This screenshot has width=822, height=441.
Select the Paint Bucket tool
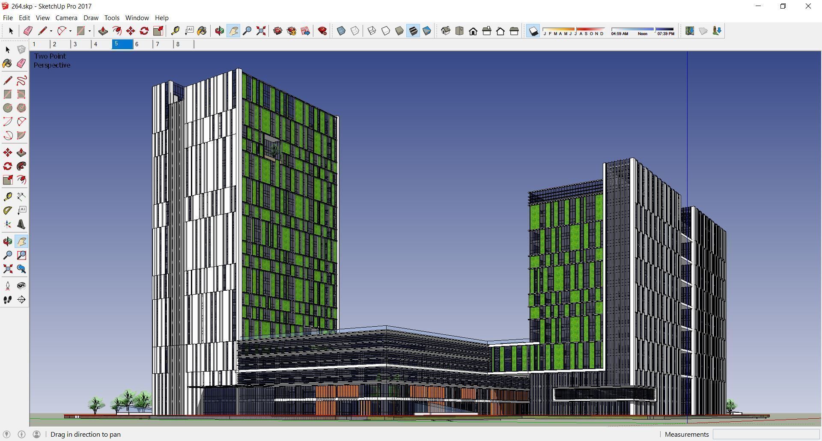pyautogui.click(x=7, y=63)
